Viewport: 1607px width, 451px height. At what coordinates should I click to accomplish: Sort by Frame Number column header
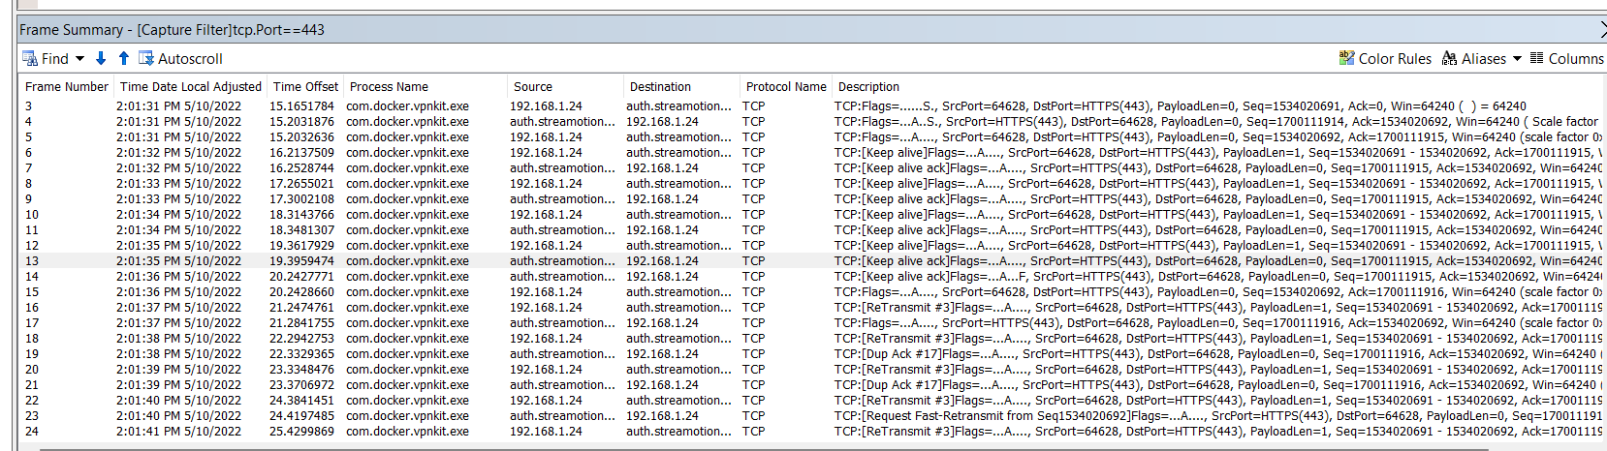66,87
